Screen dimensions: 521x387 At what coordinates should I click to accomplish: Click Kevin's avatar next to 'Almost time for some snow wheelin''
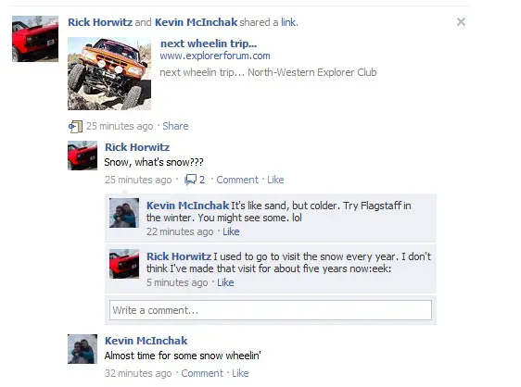coord(83,349)
